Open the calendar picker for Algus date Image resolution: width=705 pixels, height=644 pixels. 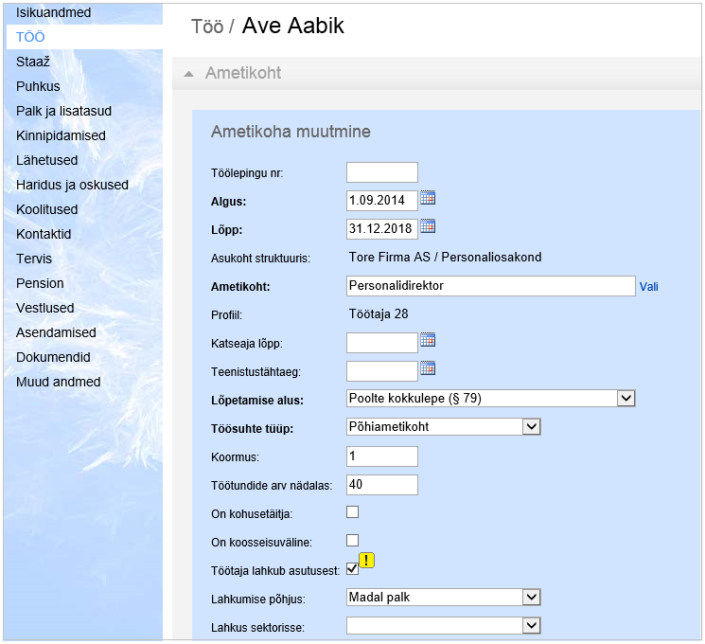point(428,199)
